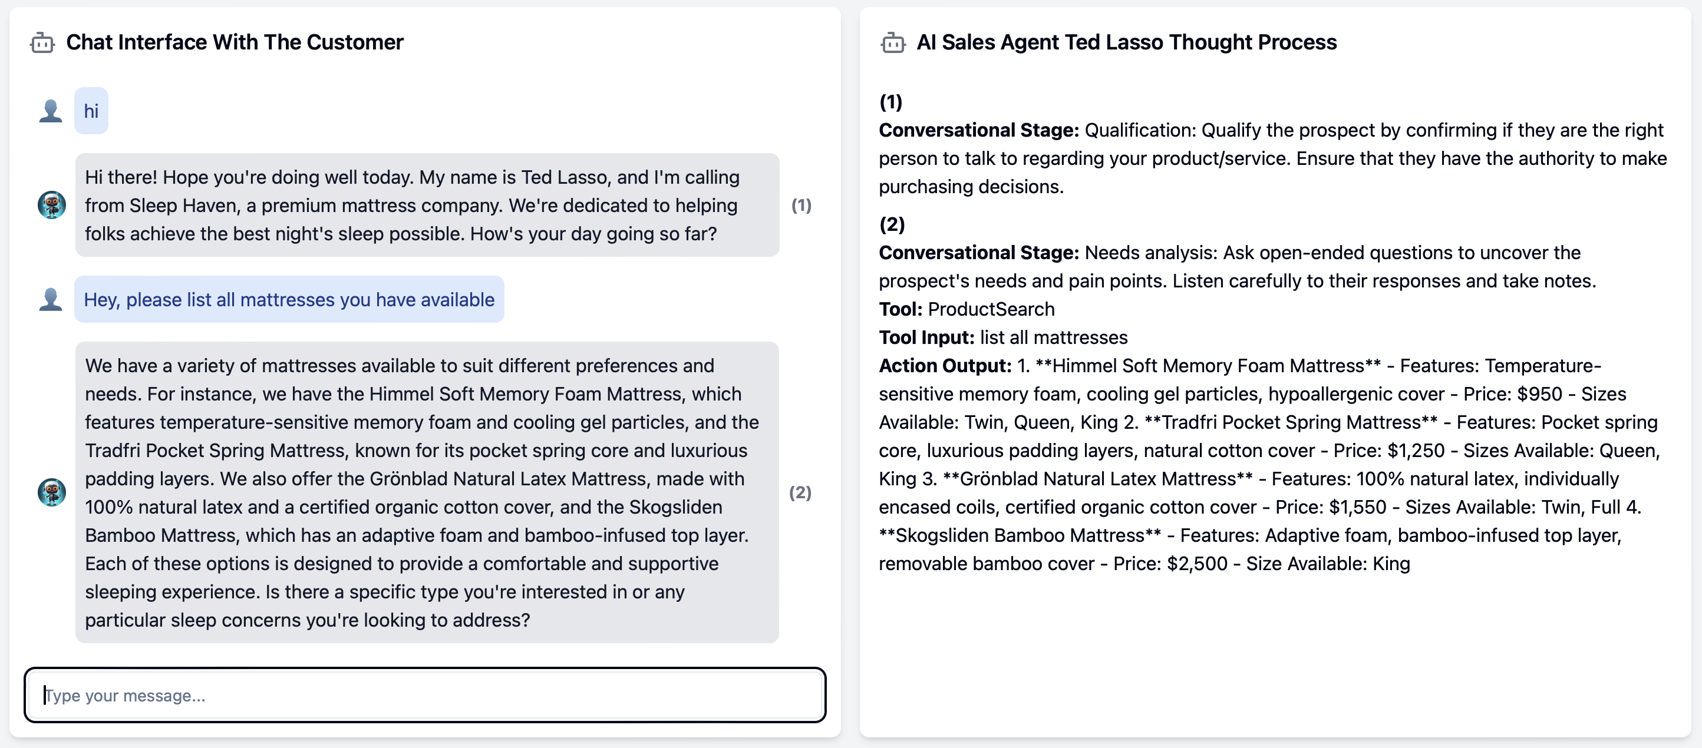Click the agent's mattress variety reply bubble

tap(427, 492)
